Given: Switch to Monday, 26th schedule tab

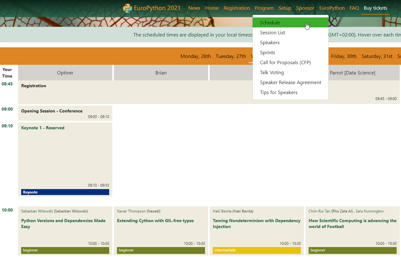Looking at the screenshot, I should point(195,56).
